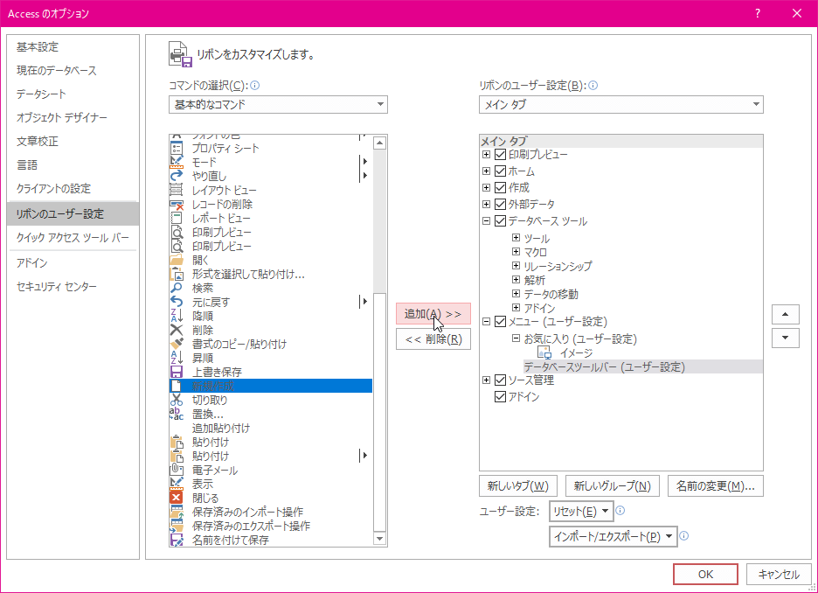Click the 保存済みのエクスポート操作 icon
This screenshot has height=593, width=818.
click(177, 526)
